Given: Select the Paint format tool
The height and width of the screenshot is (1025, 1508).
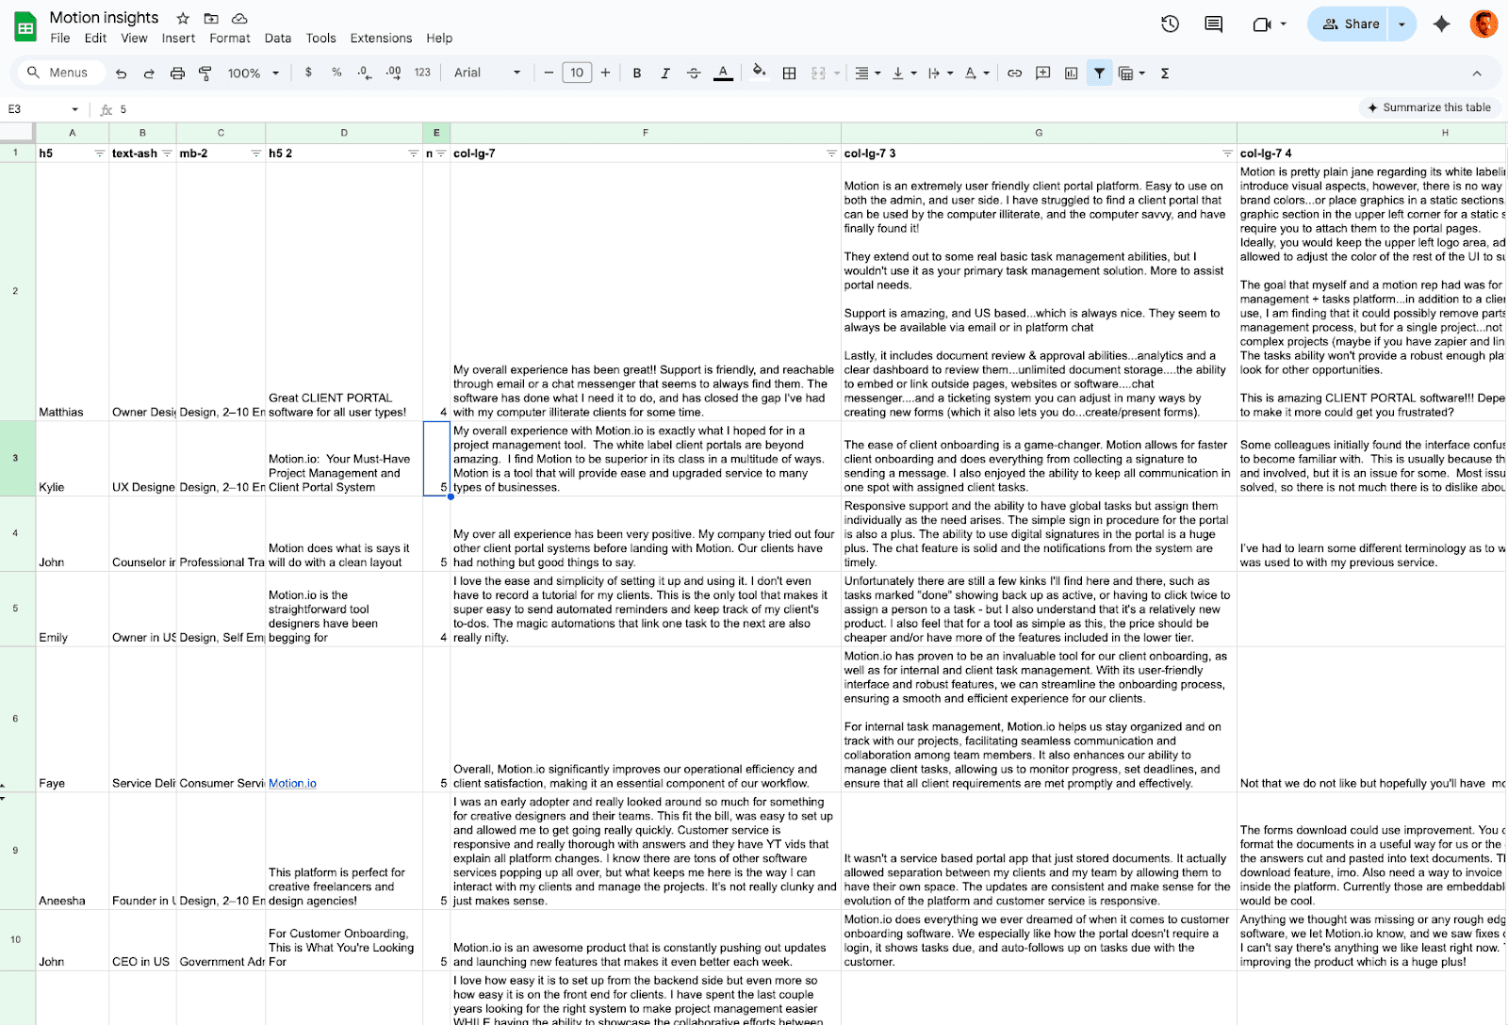Looking at the screenshot, I should coord(205,73).
